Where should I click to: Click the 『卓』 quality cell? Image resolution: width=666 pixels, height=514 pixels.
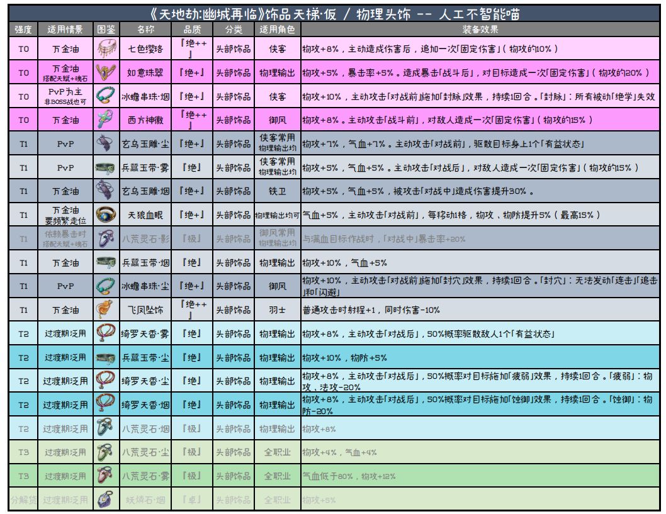pyautogui.click(x=192, y=500)
